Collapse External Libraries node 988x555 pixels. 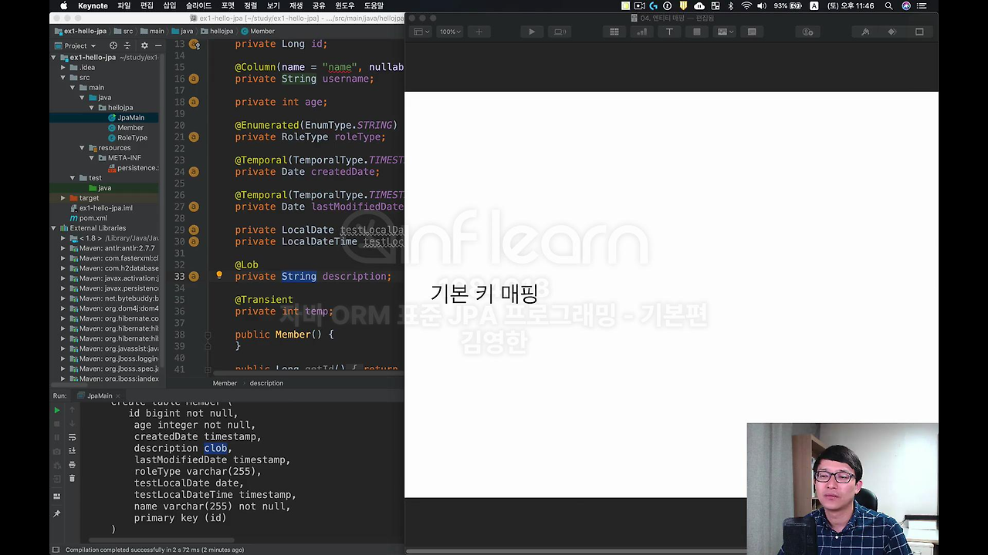tap(54, 227)
